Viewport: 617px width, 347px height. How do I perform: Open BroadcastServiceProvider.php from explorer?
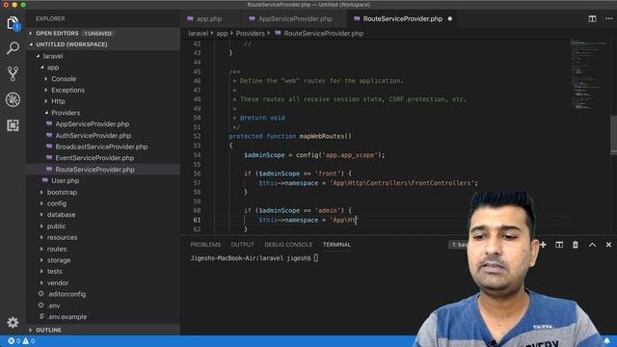pyautogui.click(x=101, y=147)
